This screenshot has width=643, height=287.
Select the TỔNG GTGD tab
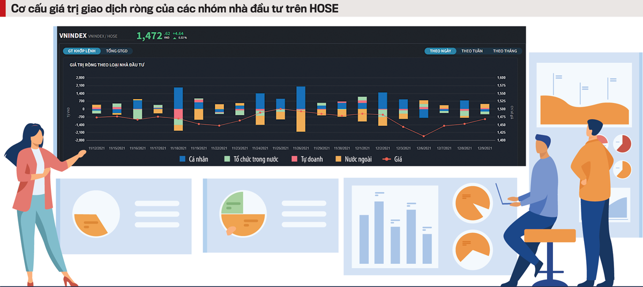[116, 51]
